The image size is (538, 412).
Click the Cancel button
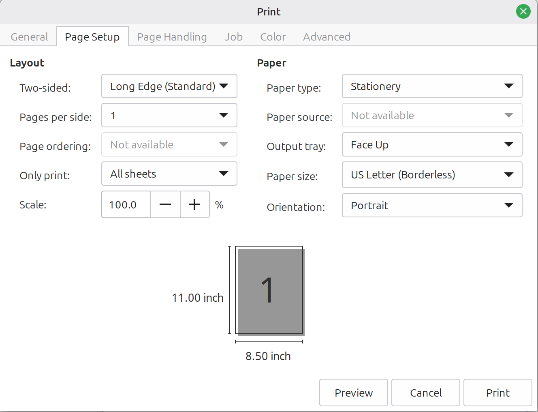tap(426, 393)
